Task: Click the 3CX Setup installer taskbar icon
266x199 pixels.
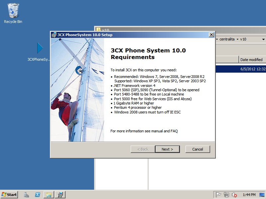Action: click(60, 195)
